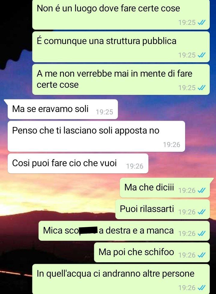This screenshot has height=294, width=216.
Task: Tap the 'Ma che diciii' message bubble
Action: pos(165,188)
